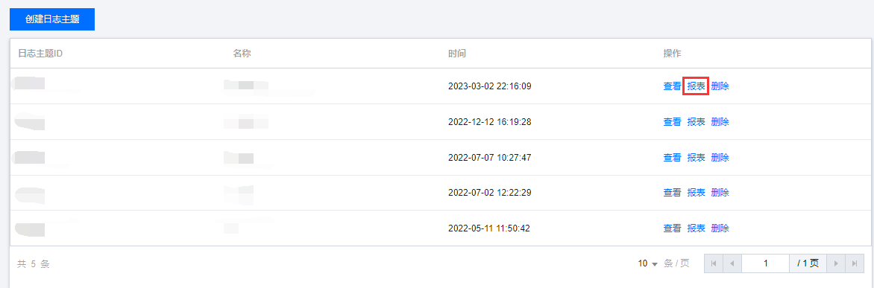Open 报表 for the 2022-07-07 log topic

[x=697, y=157]
